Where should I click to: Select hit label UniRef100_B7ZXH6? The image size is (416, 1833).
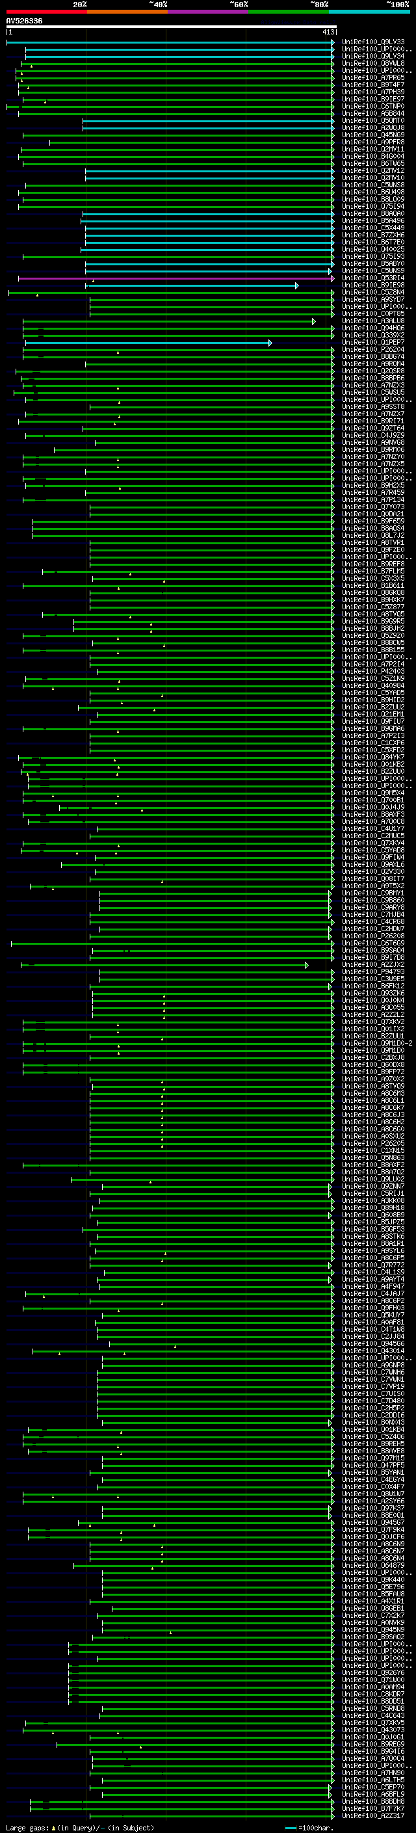coord(373,235)
